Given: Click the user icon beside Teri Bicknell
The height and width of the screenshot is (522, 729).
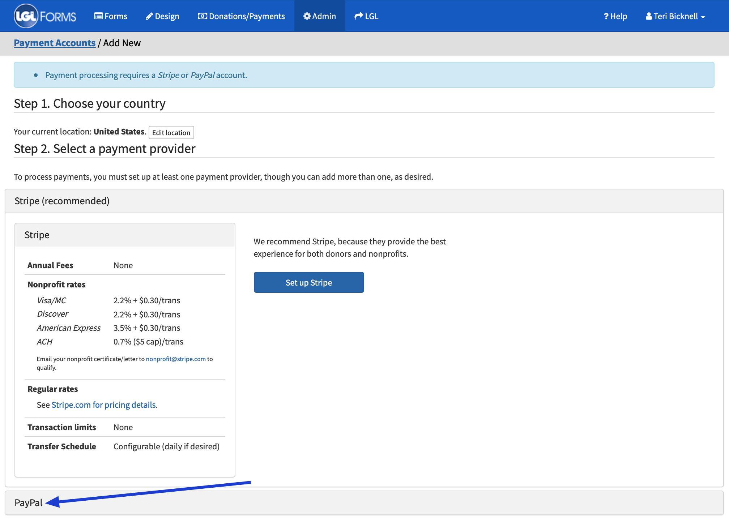Looking at the screenshot, I should tap(650, 16).
